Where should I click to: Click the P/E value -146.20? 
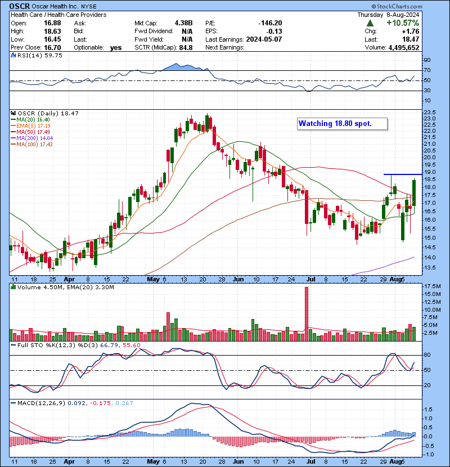point(270,23)
